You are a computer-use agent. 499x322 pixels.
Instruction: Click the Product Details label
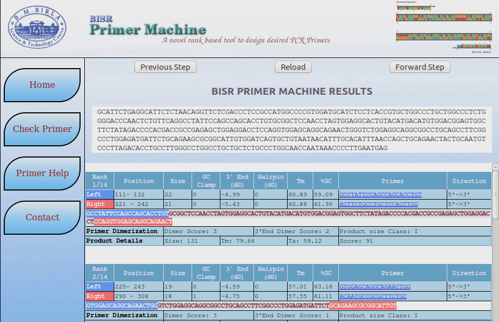(x=124, y=241)
